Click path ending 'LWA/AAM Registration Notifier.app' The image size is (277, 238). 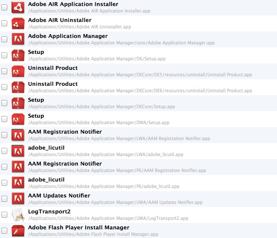pyautogui.click(x=119, y=139)
